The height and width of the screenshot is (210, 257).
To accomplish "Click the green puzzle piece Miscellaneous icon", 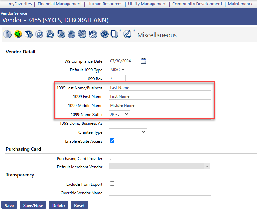I will point(18,34).
